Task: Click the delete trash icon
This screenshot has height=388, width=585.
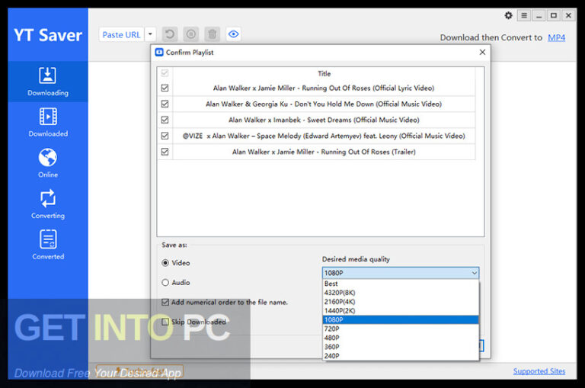Action: (213, 34)
